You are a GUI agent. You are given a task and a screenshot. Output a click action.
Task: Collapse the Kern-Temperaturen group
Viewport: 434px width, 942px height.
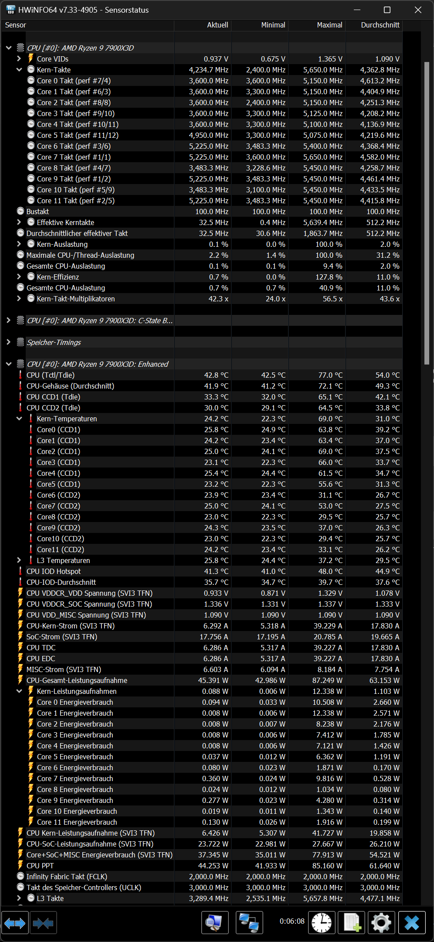(19, 418)
